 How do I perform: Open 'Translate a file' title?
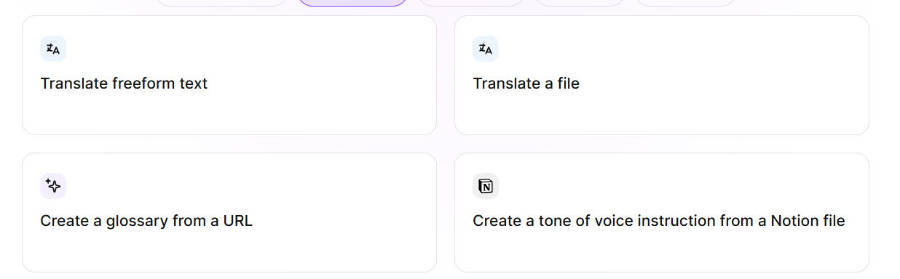[526, 84]
